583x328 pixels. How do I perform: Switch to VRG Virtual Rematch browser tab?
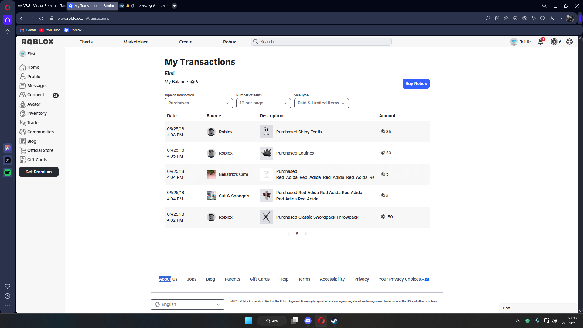coord(41,5)
